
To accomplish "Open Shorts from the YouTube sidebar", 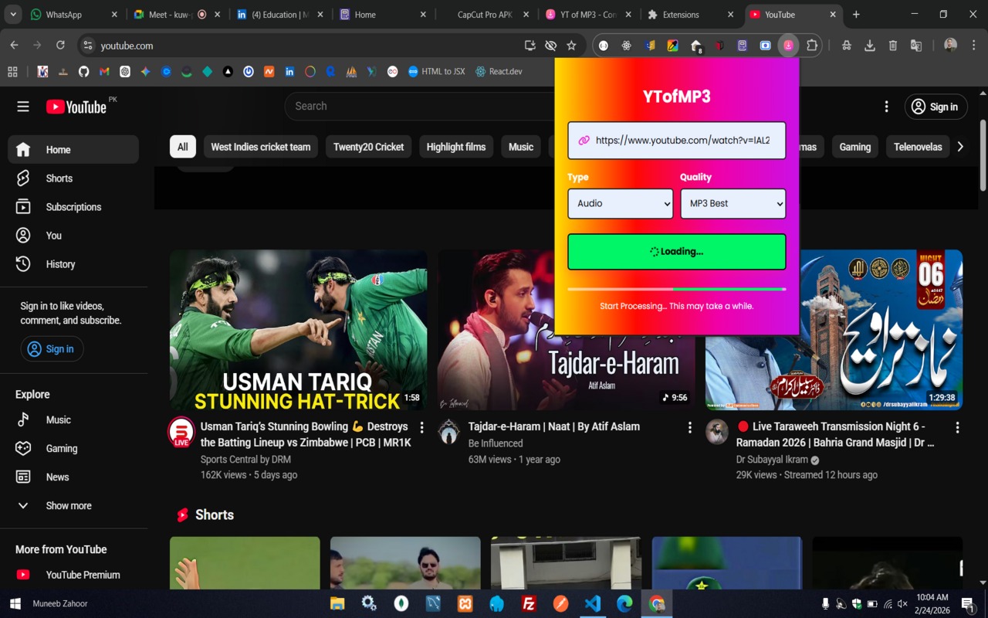I will (x=73, y=178).
